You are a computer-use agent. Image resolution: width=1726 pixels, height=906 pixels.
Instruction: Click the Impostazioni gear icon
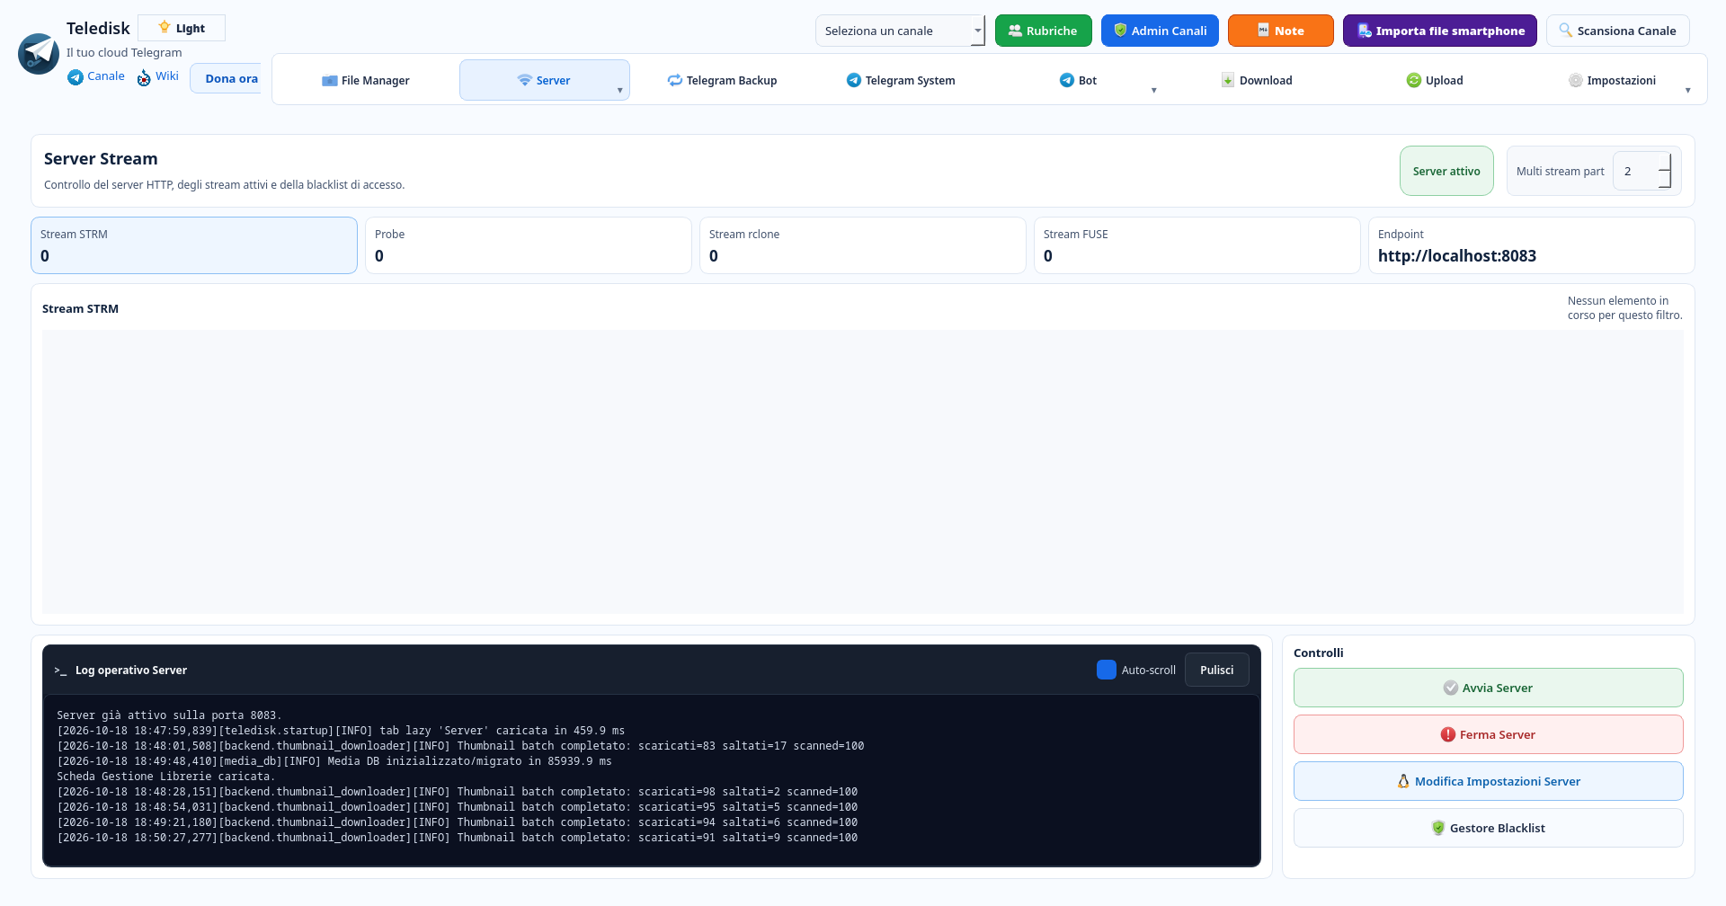pyautogui.click(x=1576, y=80)
